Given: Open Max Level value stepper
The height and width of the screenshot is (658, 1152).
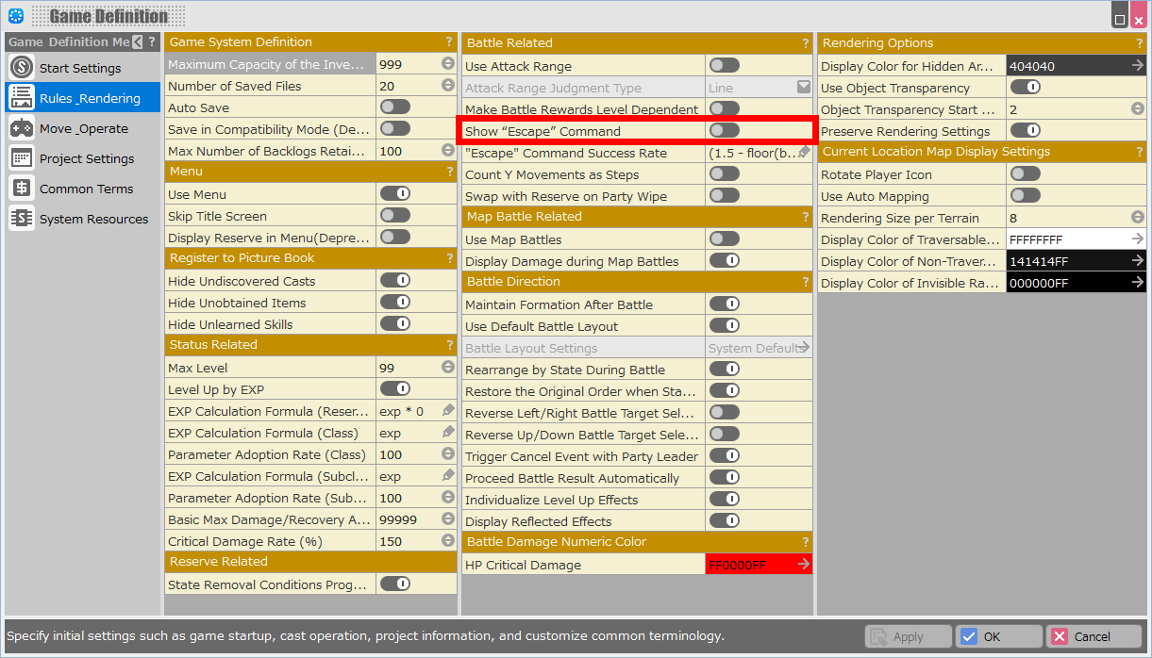Looking at the screenshot, I should click(x=448, y=368).
